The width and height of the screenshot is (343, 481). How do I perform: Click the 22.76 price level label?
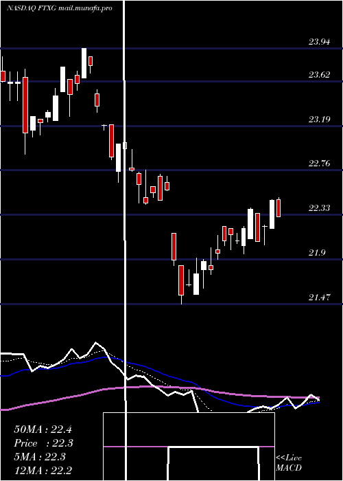click(319, 164)
